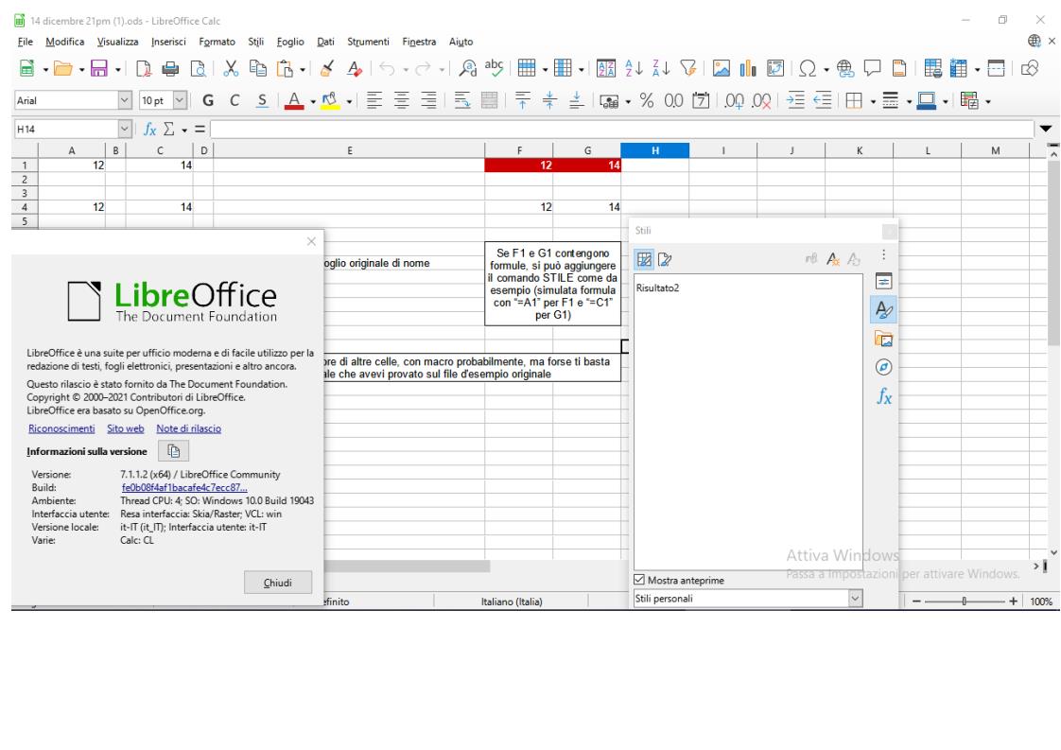
Task: Open the Strumenti menu
Action: click(x=371, y=40)
